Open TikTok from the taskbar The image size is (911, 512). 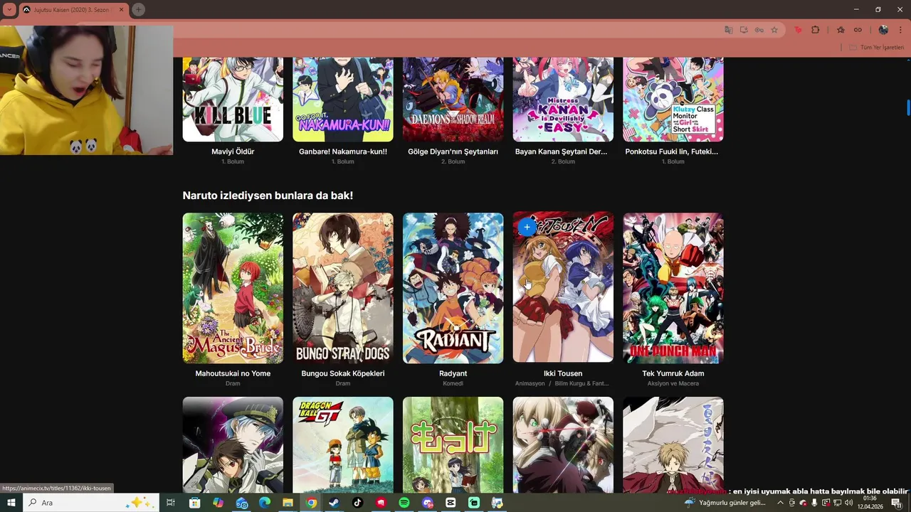pos(357,503)
